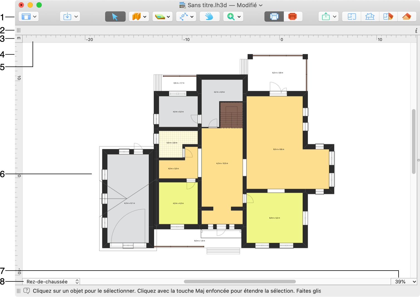420x297 pixels.
Task: Click the room label '4,0 m x 3,3 m'
Action: click(x=174, y=169)
